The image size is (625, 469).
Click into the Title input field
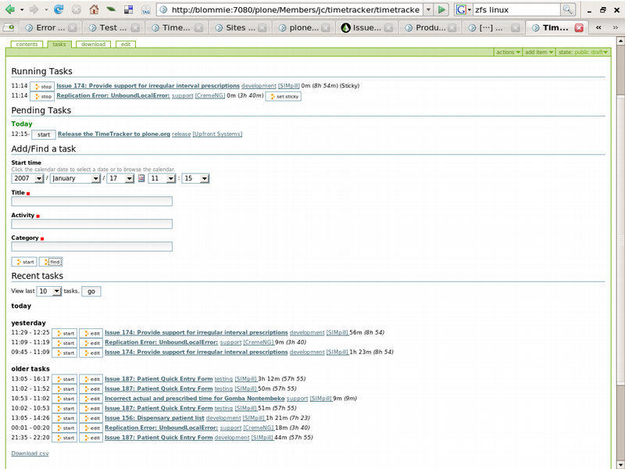[x=91, y=202]
